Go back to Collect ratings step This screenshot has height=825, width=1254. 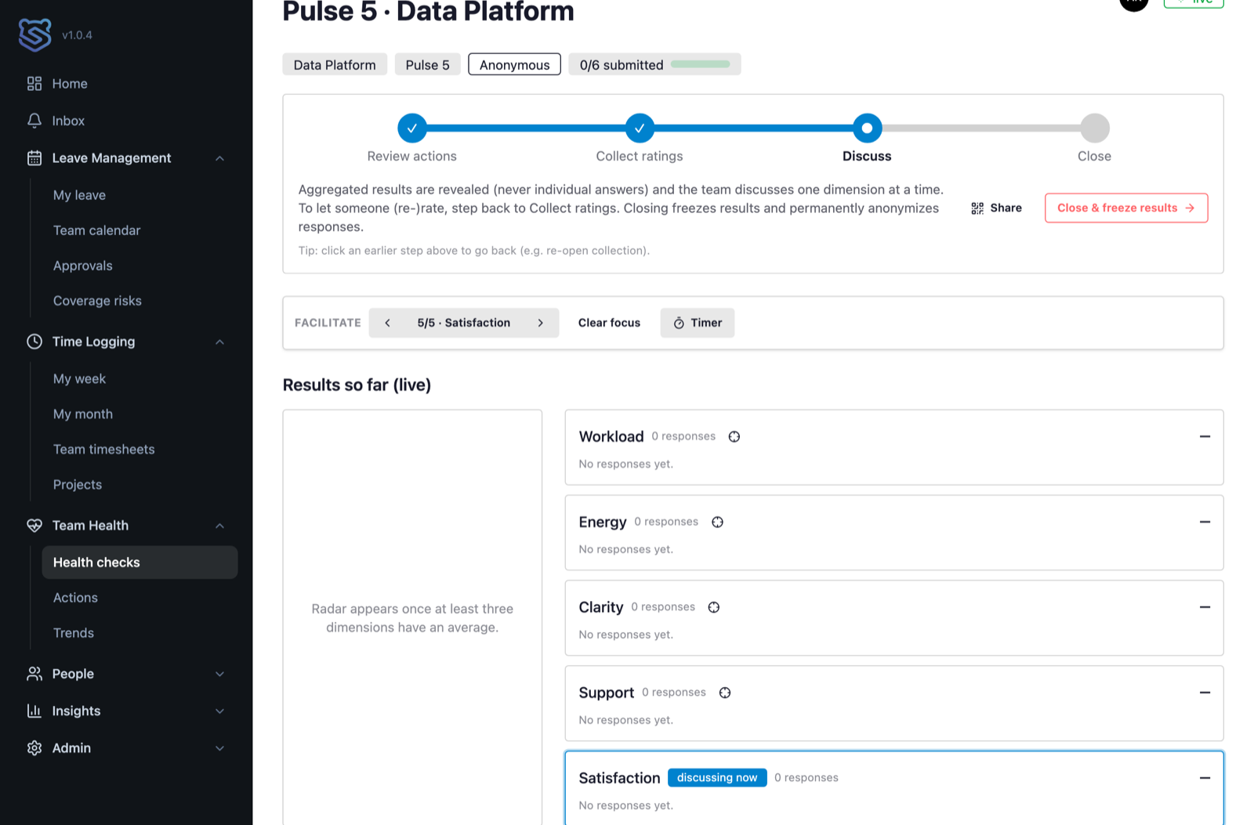click(x=640, y=128)
